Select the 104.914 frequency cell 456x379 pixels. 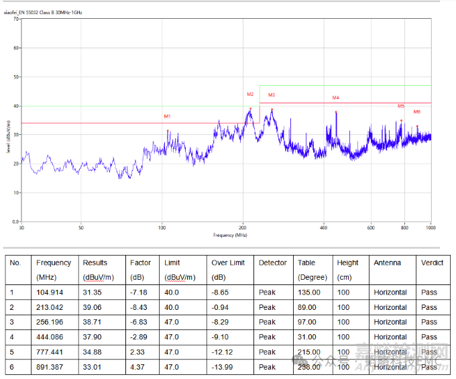50,292
